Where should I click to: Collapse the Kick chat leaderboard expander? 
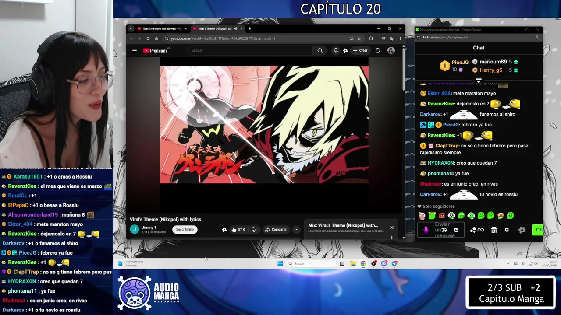[x=479, y=80]
